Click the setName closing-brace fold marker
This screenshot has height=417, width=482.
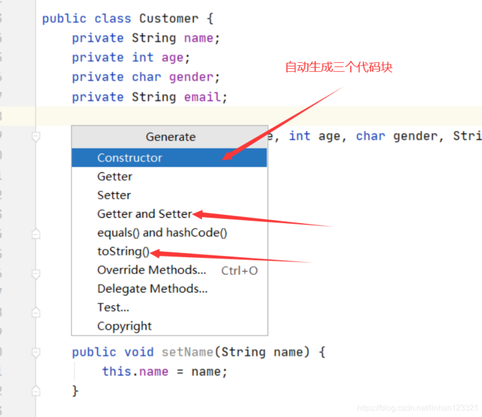(36, 391)
